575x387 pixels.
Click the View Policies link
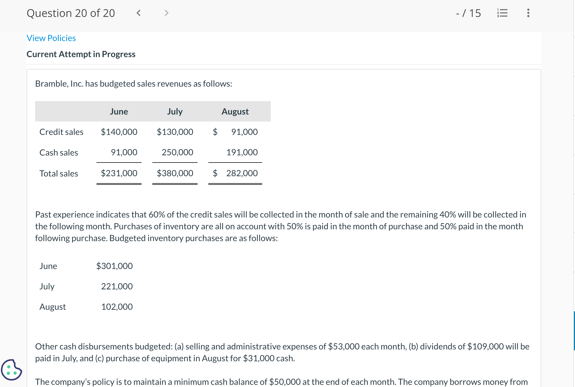(51, 38)
